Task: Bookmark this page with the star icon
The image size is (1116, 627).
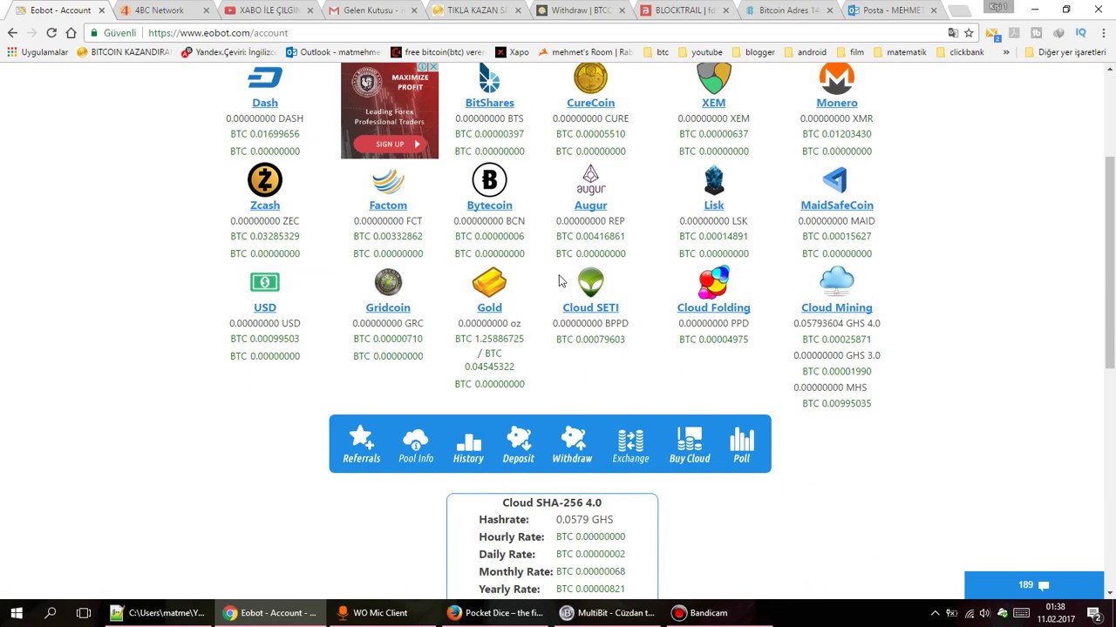Action: [969, 33]
